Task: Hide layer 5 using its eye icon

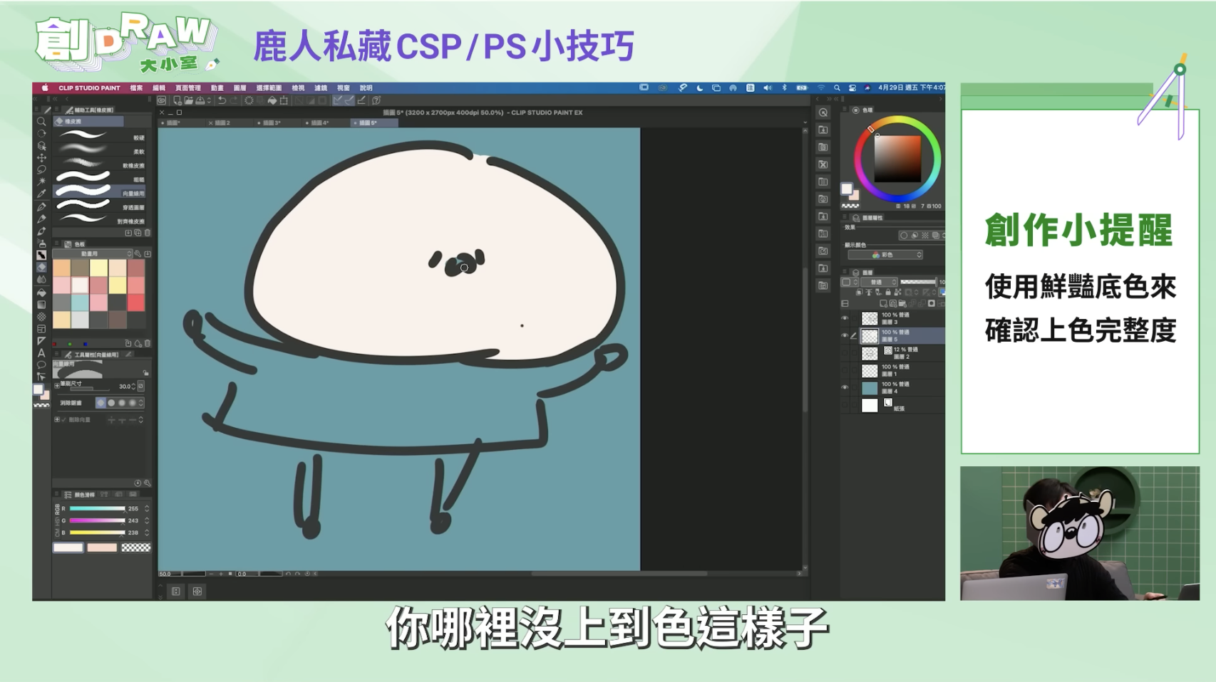Action: (845, 335)
